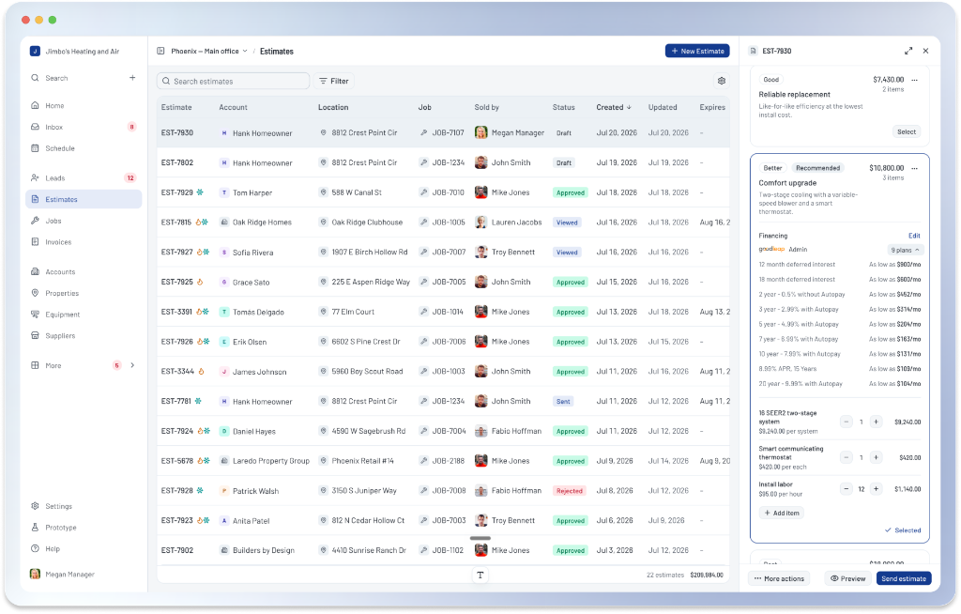Click the Suppliers icon in sidebar
This screenshot has width=961, height=614.
[35, 335]
